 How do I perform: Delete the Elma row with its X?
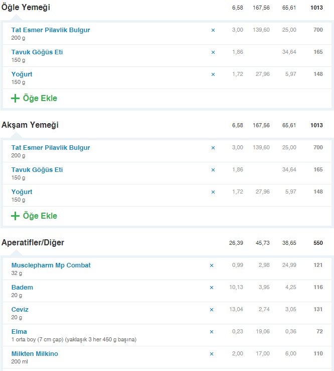(212, 332)
